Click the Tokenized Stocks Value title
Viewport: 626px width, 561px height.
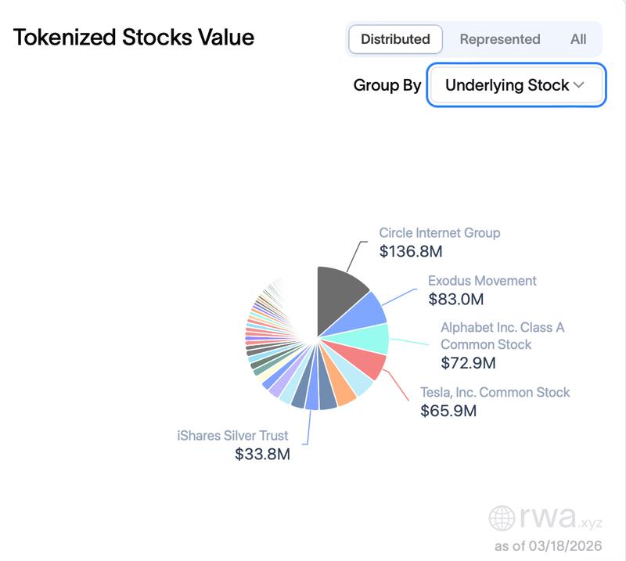click(x=134, y=36)
